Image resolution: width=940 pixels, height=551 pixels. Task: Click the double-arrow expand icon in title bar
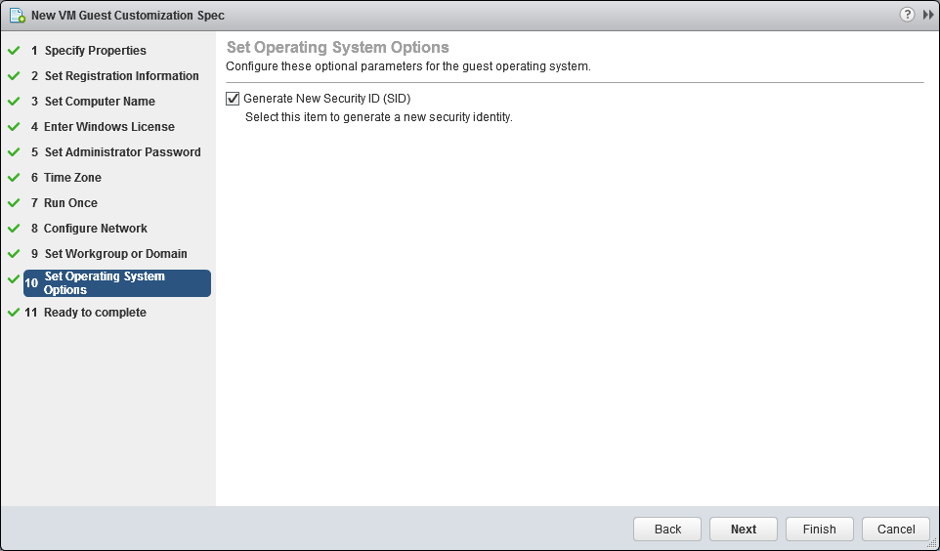tap(928, 15)
